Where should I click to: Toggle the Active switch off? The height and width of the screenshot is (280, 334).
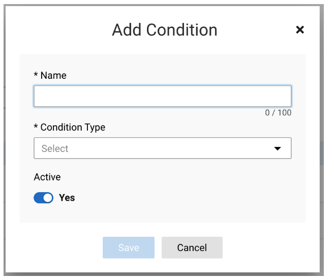pyautogui.click(x=43, y=198)
